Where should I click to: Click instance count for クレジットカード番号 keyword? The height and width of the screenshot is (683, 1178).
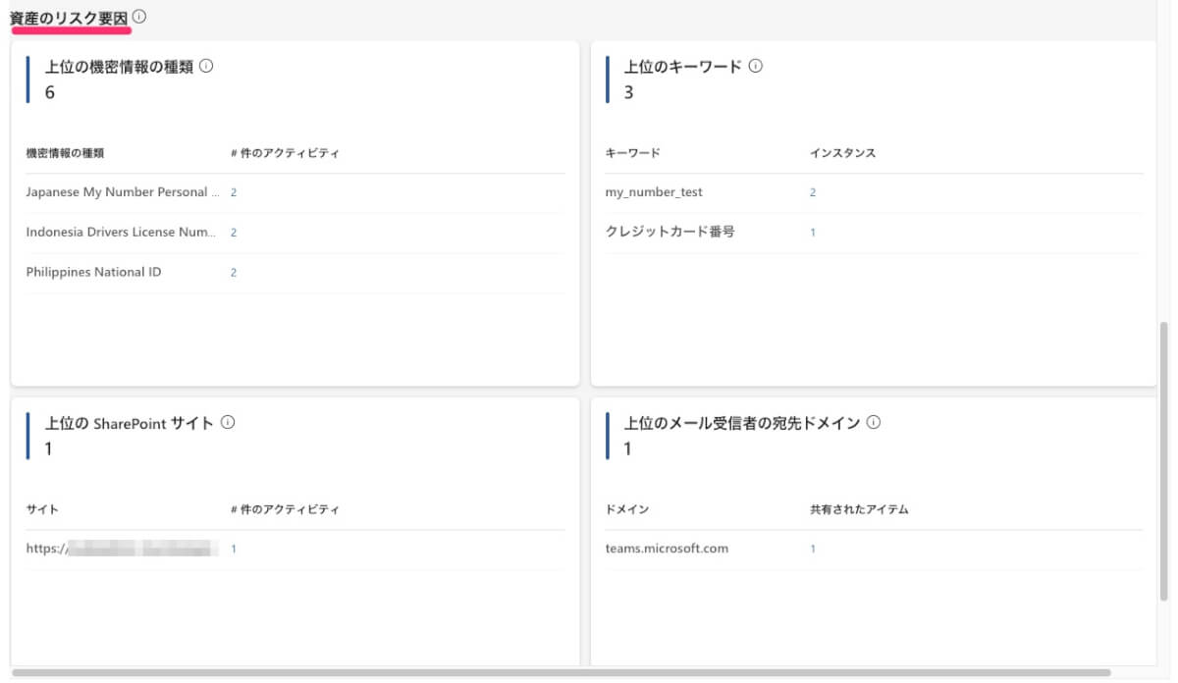pos(813,233)
